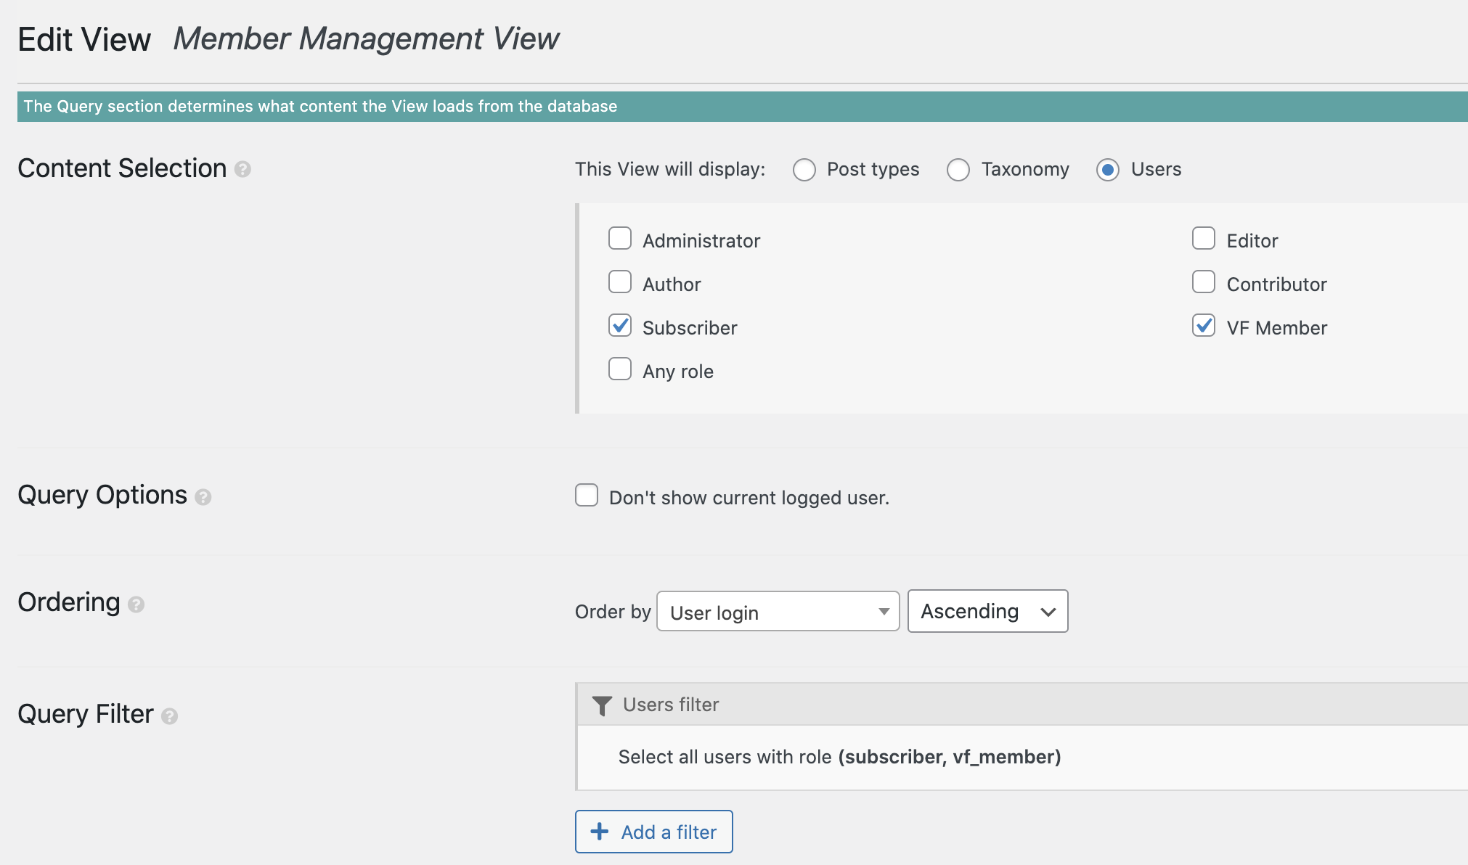Open the Query Options help icon

click(x=203, y=497)
